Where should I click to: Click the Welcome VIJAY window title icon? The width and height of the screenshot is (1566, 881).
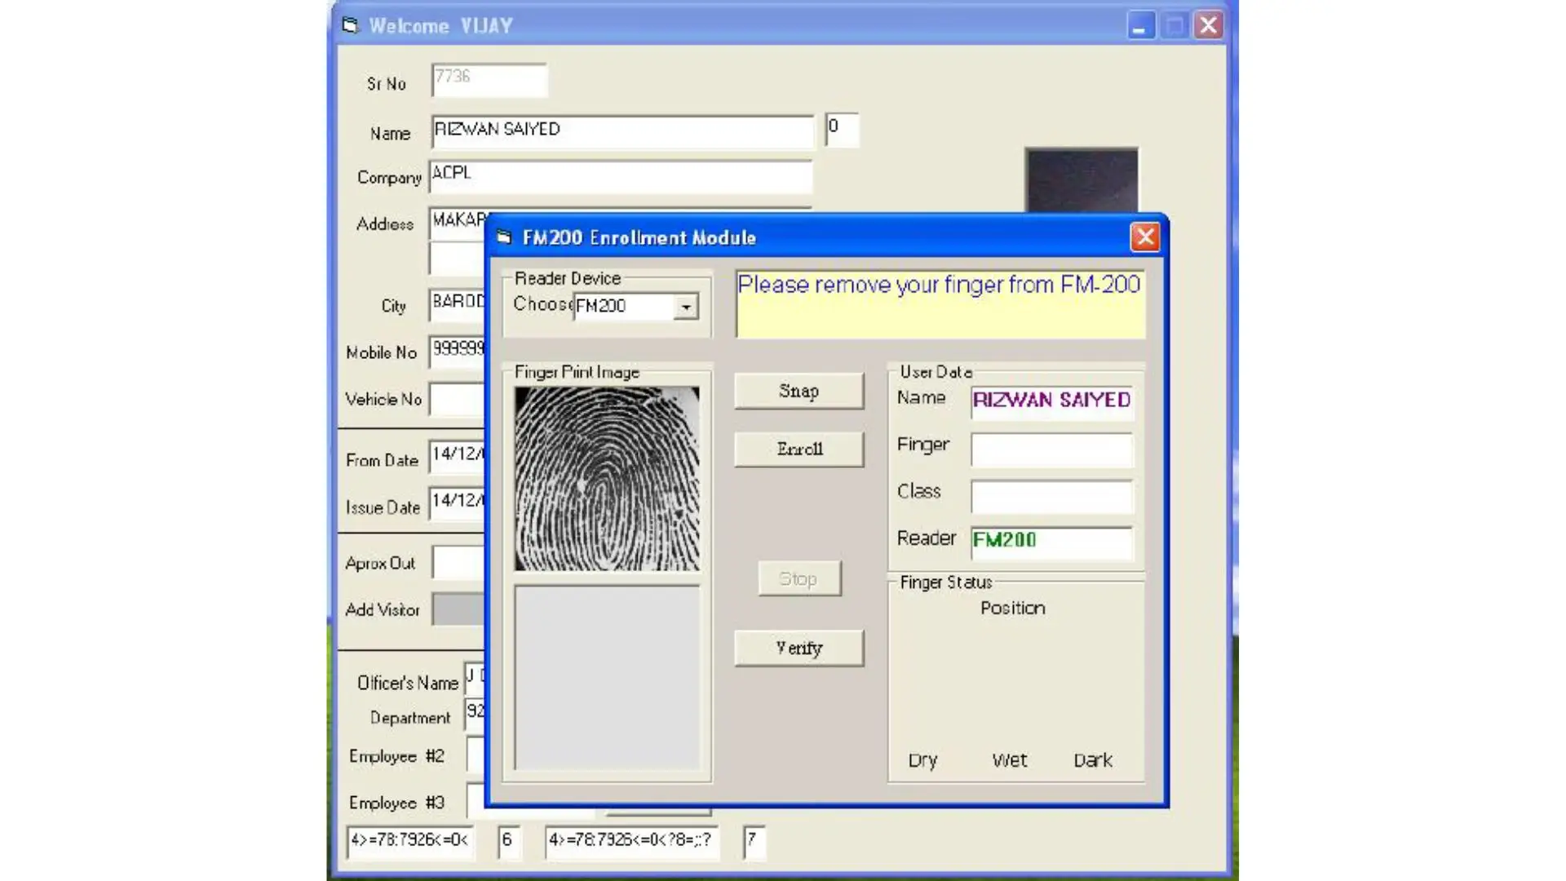pyautogui.click(x=351, y=25)
